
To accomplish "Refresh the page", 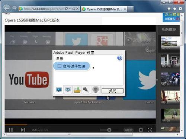I will coord(74,9).
